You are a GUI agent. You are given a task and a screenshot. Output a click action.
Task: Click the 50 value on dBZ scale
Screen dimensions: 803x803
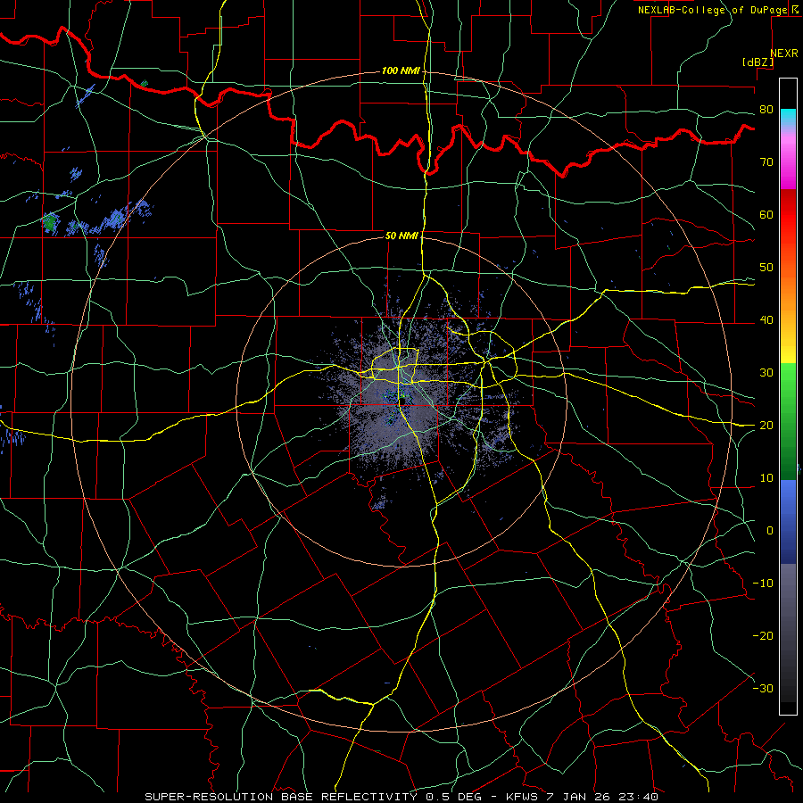point(766,268)
